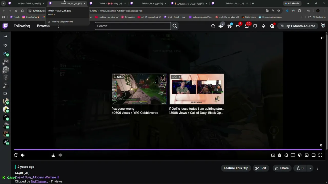Expand the left sidebar with arrow
This screenshot has width=328, height=184.
[x=5, y=36]
